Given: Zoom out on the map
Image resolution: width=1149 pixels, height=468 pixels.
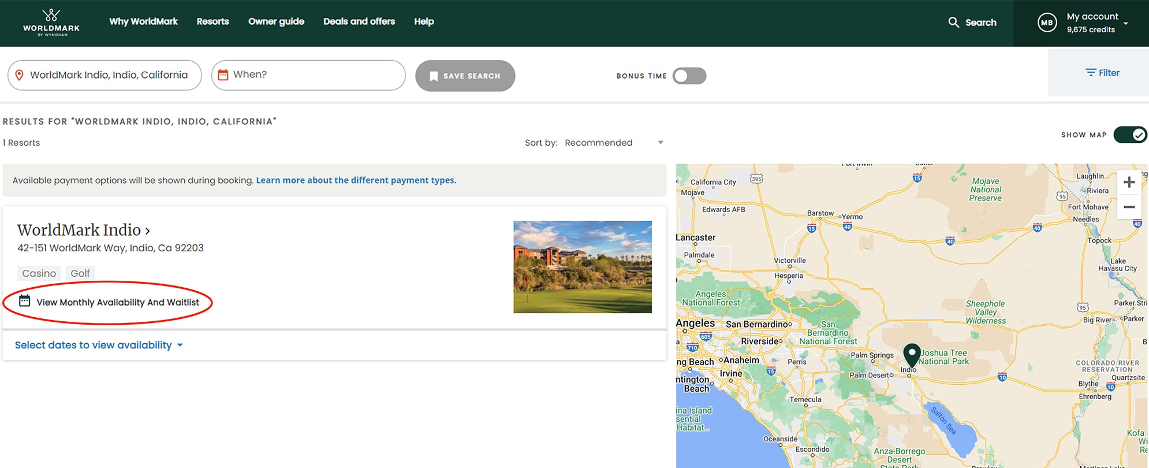Looking at the screenshot, I should coord(1129,207).
